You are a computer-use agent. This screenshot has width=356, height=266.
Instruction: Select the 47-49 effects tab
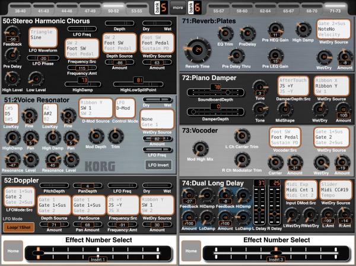pos(90,9)
